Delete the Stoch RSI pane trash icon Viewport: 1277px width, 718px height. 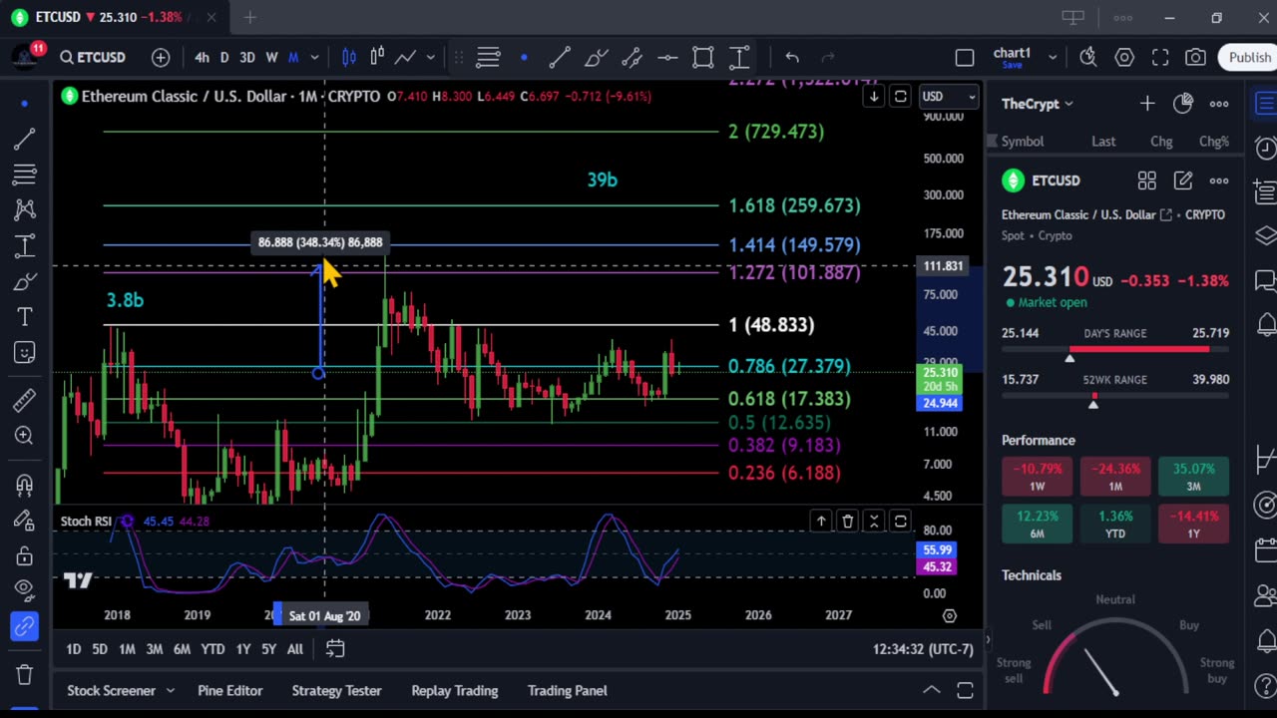tap(848, 521)
